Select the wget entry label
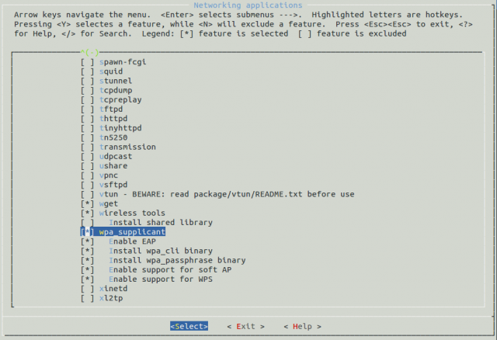The width and height of the screenshot is (497, 340). 109,203
